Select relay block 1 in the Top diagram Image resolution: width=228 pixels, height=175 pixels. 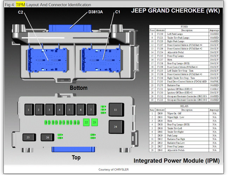[x=29, y=110]
